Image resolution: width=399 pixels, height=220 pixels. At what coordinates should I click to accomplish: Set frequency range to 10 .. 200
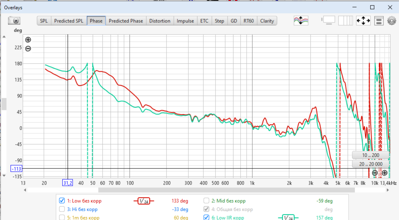coord(370,155)
